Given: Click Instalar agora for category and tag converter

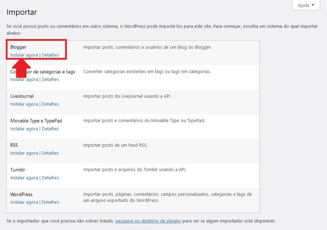Looking at the screenshot, I should pos(24,80).
